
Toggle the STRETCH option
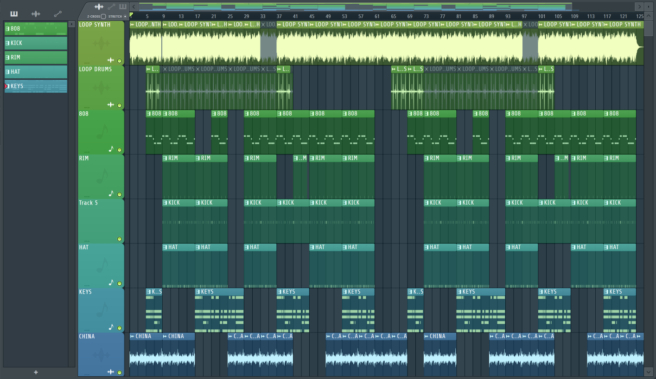(x=125, y=16)
